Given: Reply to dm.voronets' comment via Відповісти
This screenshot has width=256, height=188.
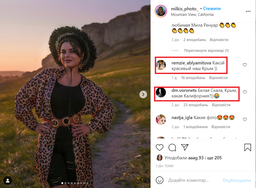Looking at the screenshot, I should coord(221,105).
